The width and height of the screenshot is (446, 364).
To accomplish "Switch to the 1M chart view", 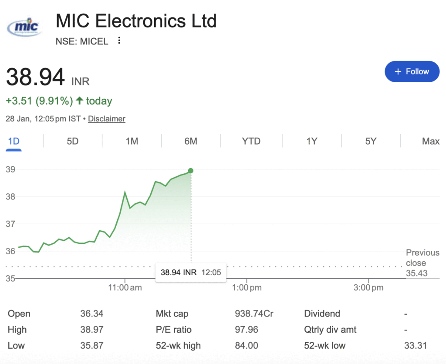I will 132,141.
